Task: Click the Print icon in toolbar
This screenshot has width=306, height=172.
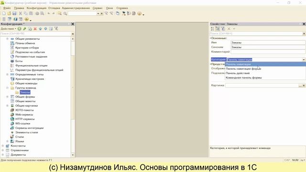Action: 37,13
